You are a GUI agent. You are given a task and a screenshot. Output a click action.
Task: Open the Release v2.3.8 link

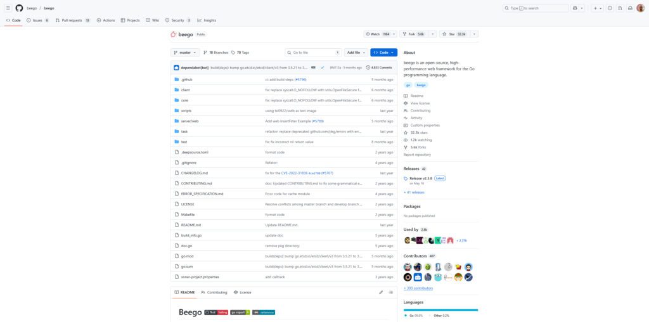click(420, 178)
